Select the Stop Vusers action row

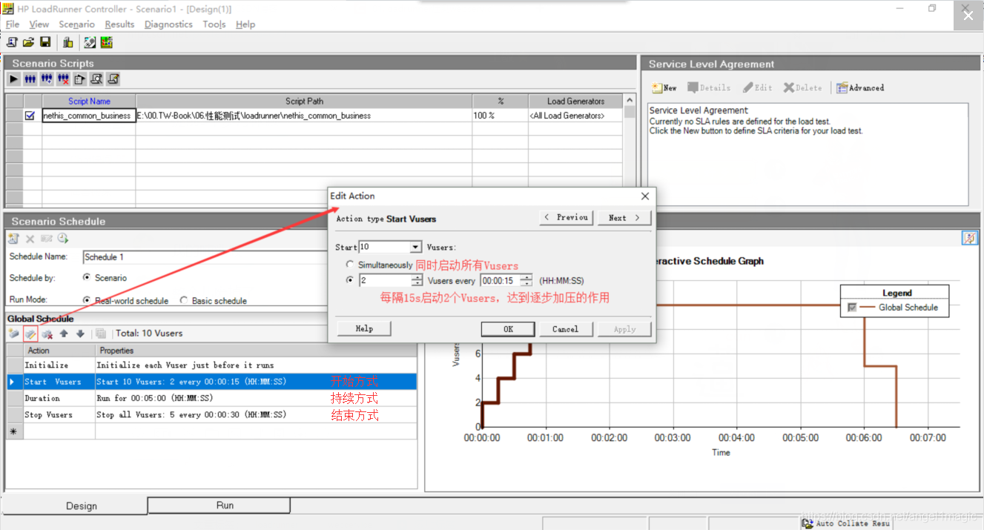pos(211,414)
